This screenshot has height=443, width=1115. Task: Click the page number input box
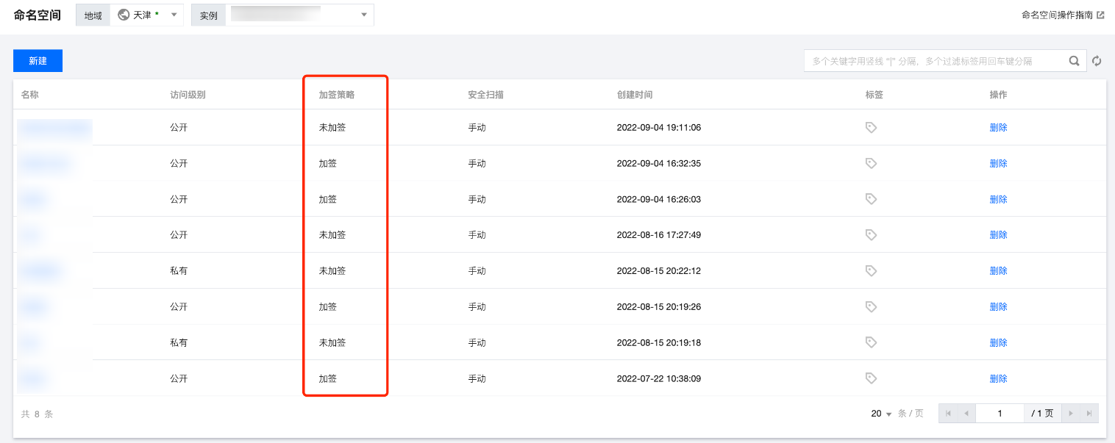(x=1000, y=414)
